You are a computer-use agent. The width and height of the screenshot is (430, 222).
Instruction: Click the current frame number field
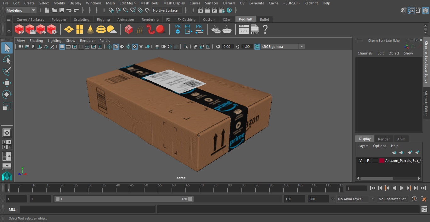[356, 189]
